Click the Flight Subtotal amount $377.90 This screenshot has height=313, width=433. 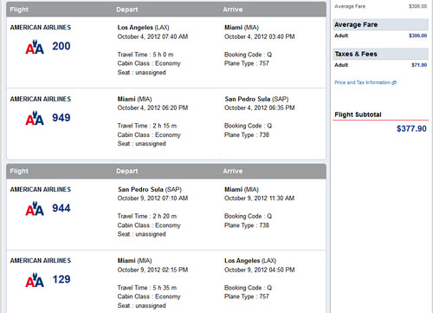pyautogui.click(x=411, y=128)
